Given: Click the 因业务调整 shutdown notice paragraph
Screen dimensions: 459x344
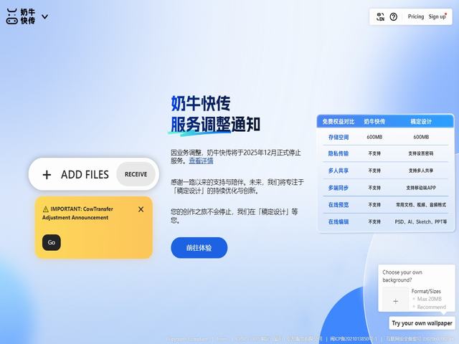Looking at the screenshot, I should (x=236, y=157).
